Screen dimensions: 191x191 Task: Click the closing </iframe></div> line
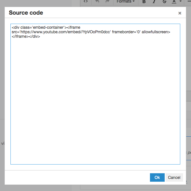(26, 37)
